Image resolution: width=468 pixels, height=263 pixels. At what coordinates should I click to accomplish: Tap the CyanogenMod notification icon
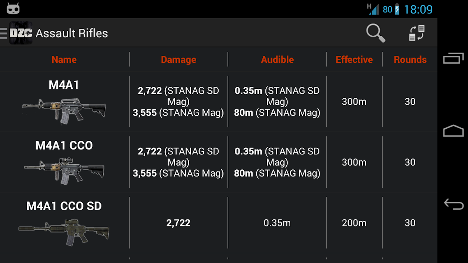pyautogui.click(x=13, y=9)
